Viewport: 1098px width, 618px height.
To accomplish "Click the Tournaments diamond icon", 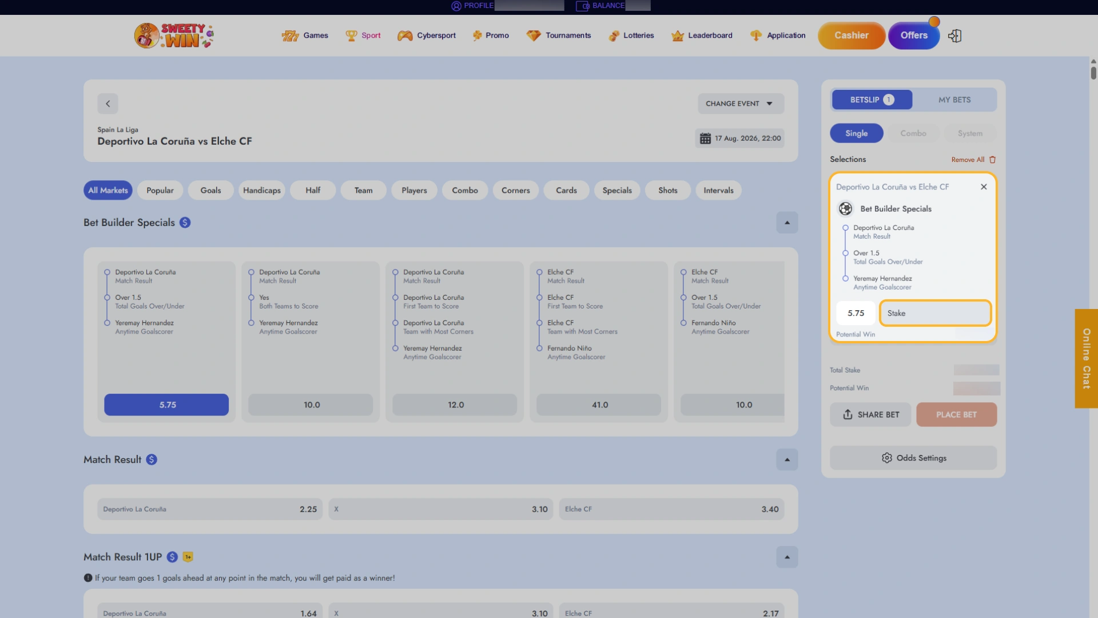I will point(534,35).
